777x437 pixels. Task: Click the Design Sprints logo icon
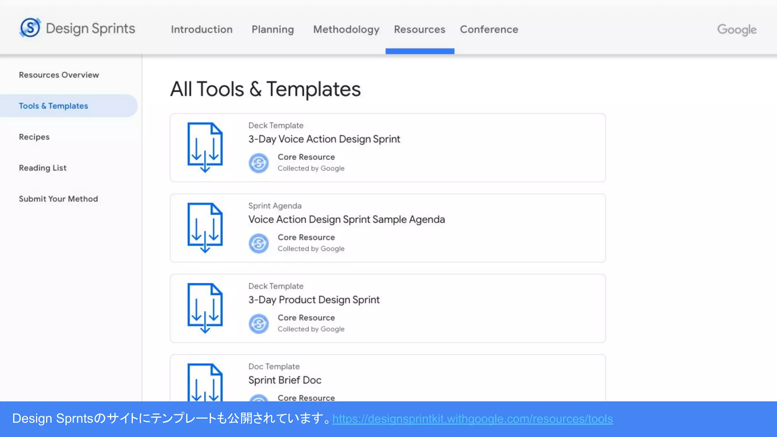coord(30,28)
